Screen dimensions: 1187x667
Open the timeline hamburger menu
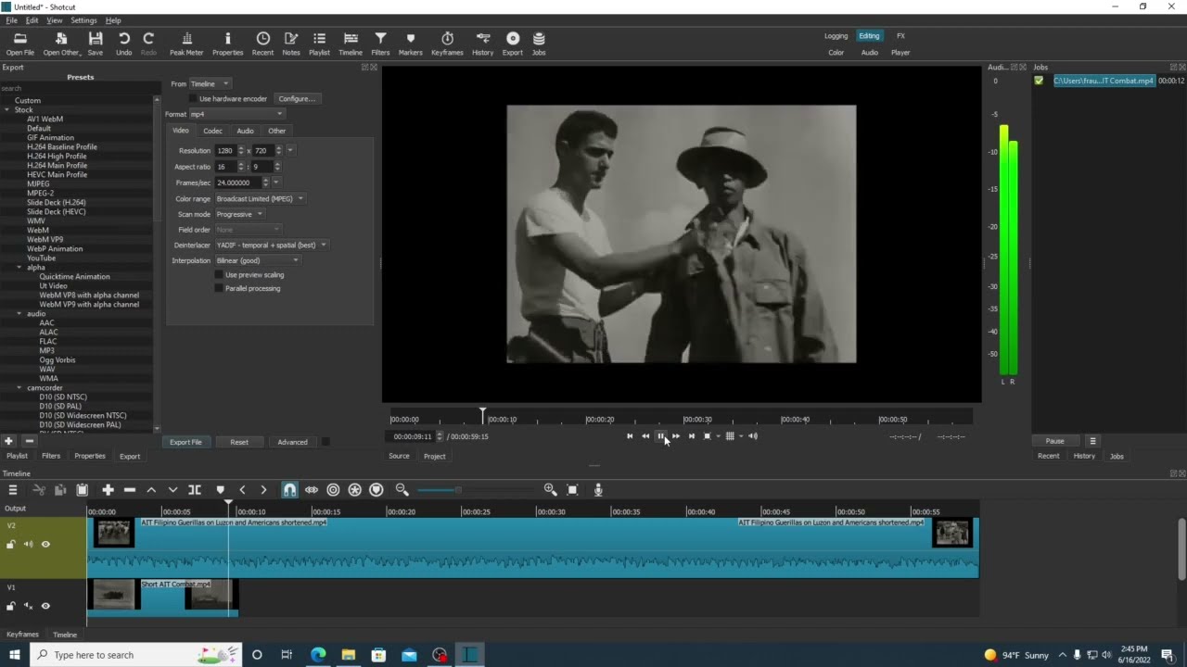13,489
